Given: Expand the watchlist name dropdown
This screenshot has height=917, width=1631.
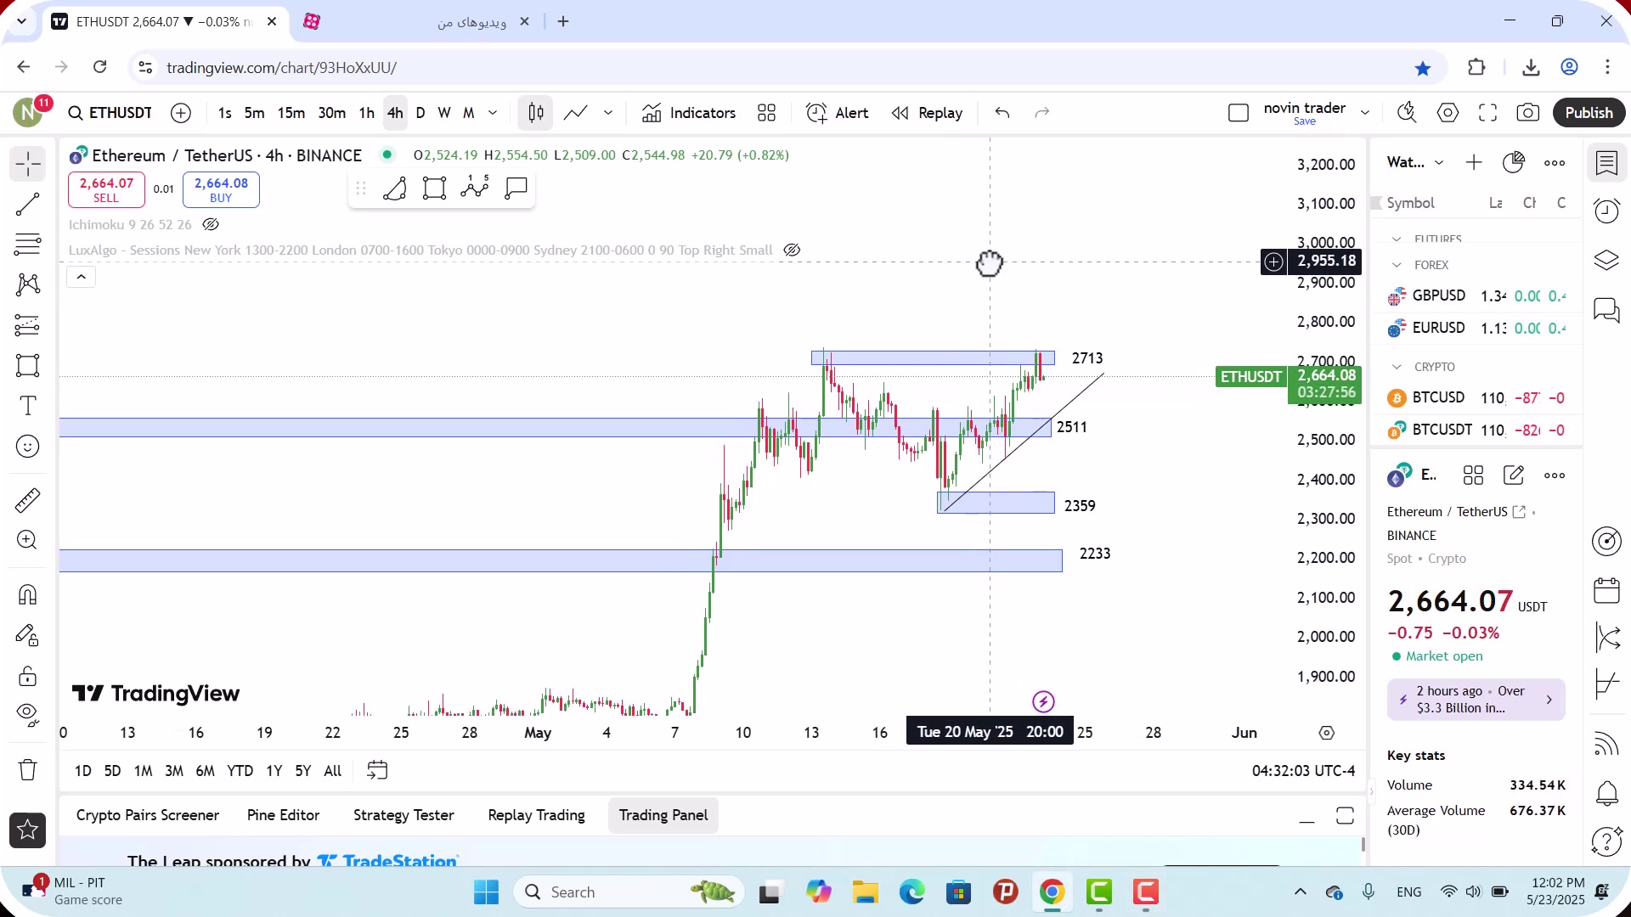Looking at the screenshot, I should pos(1439,163).
